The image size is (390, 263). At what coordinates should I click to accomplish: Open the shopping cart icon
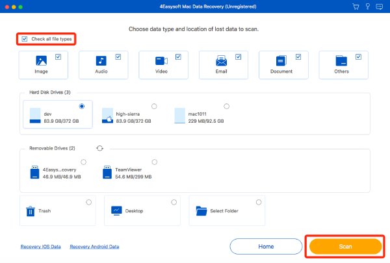(356, 6)
